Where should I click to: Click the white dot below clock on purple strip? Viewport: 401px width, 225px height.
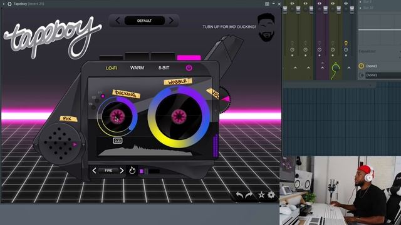pos(319,55)
